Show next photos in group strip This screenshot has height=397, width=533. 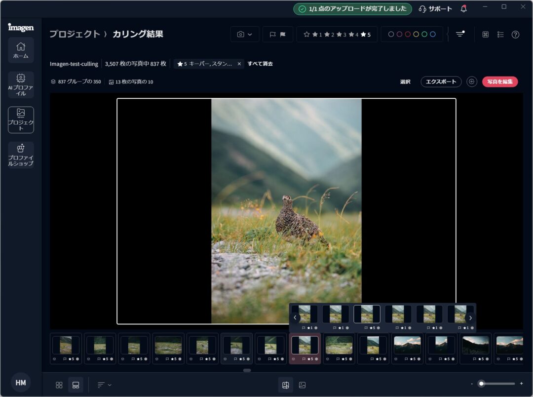point(470,318)
